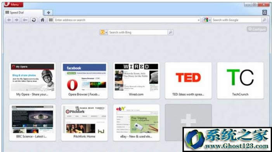Image resolution: width=272 pixels, height=152 pixels.
Task: Open the password wand key icon
Action: (x=25, y=20)
